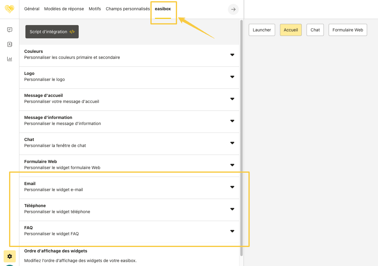Open the statistics bar chart icon
This screenshot has width=378, height=266.
click(x=10, y=59)
